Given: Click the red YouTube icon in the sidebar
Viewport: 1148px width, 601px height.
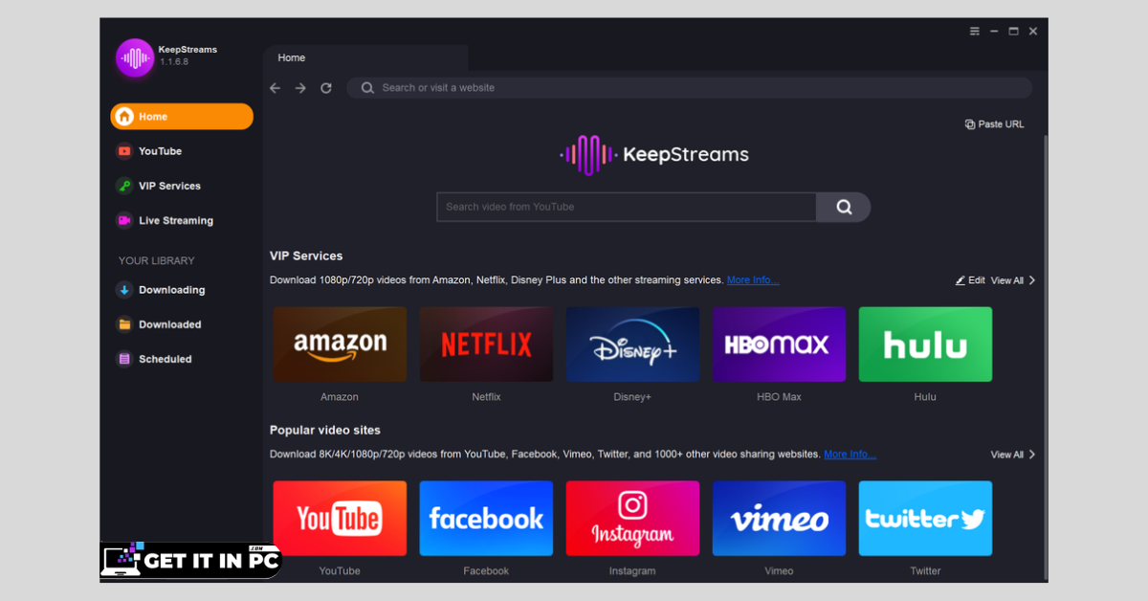Looking at the screenshot, I should (x=124, y=151).
